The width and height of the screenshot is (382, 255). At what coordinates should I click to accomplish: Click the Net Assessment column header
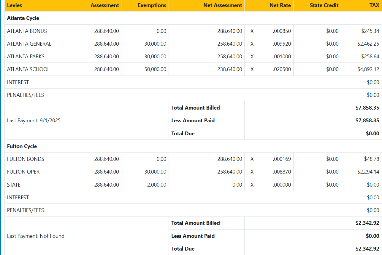pyautogui.click(x=223, y=5)
